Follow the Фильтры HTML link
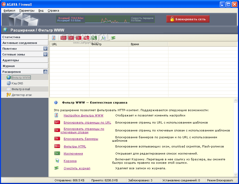This screenshot has height=184, width=239. 75,146
